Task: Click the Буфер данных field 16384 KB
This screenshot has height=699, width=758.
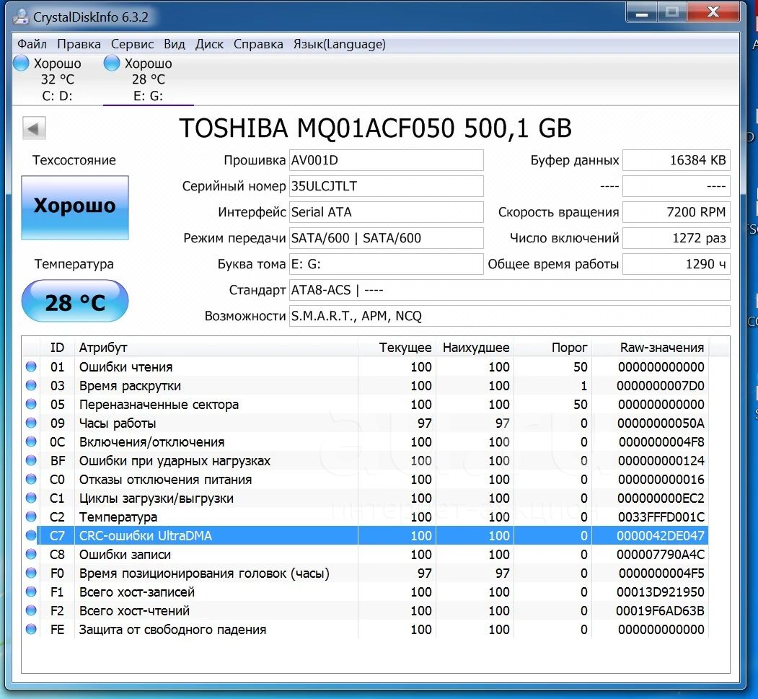Action: point(677,160)
